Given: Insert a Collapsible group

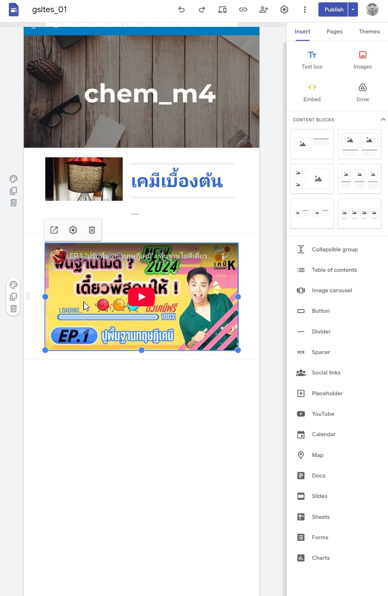Looking at the screenshot, I should 334,250.
